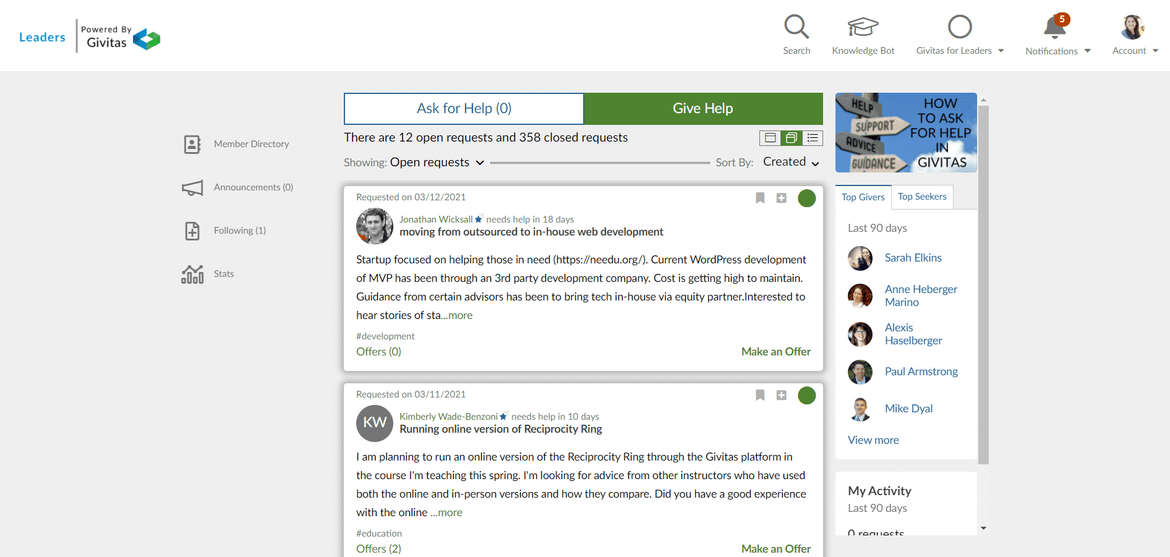The height and width of the screenshot is (557, 1170).
Task: Open the KW initials avatar
Action: [x=375, y=423]
